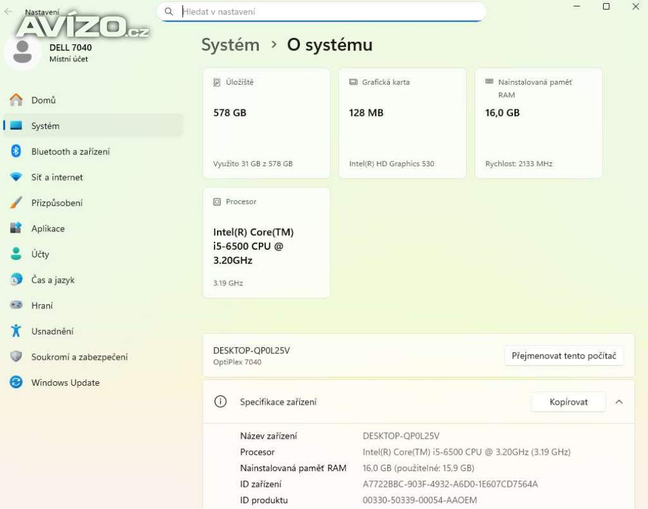Click the Aplikace icon in sidebar
Viewport: 648px width, 509px height.
16,228
